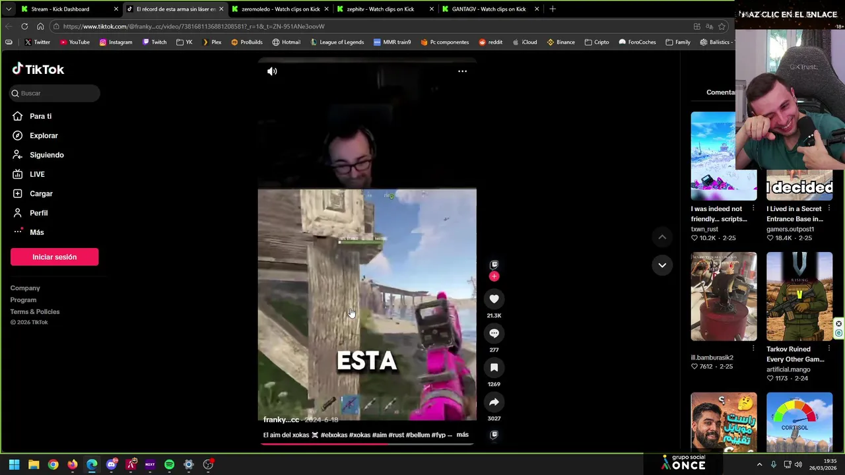Like the video with the heart icon

(x=494, y=299)
